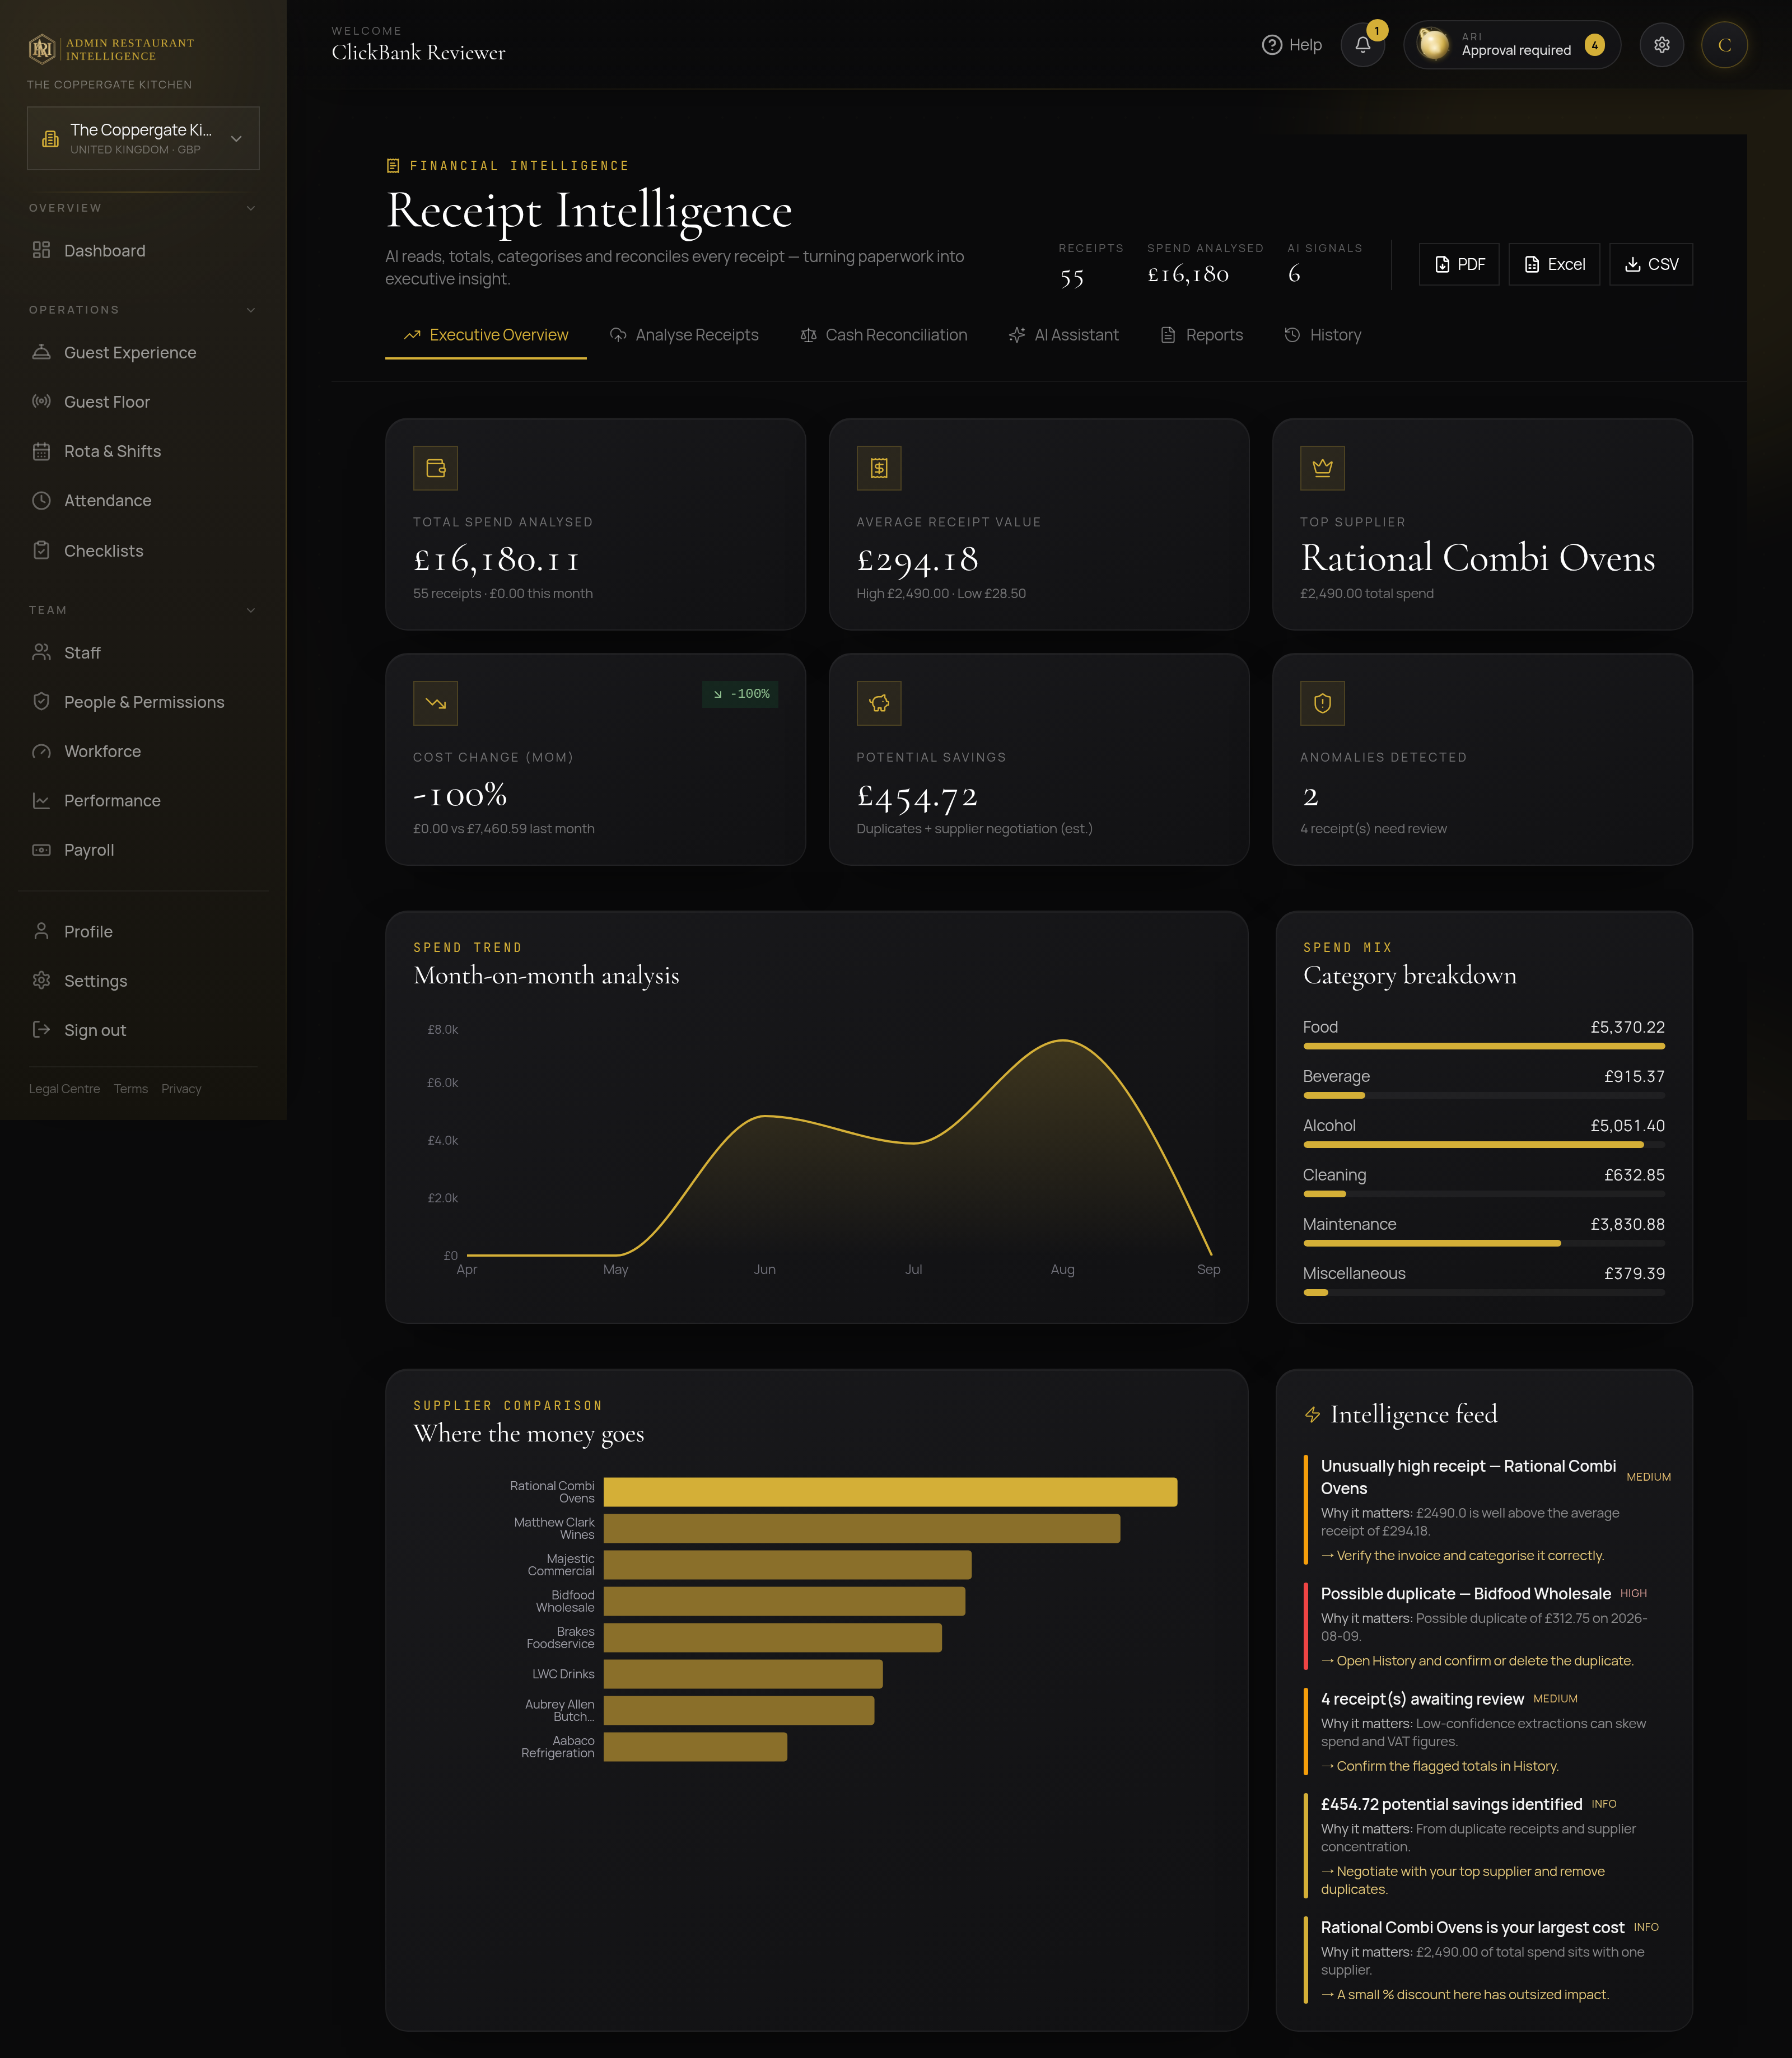Click the Guest Experience sidebar icon
Screen dimensions: 1792x2058
[41, 352]
